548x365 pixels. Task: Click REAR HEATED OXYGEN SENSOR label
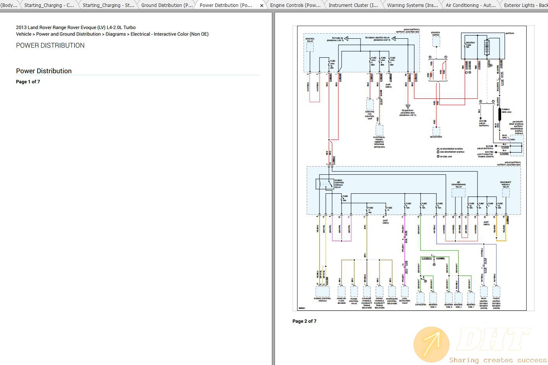click(x=484, y=303)
